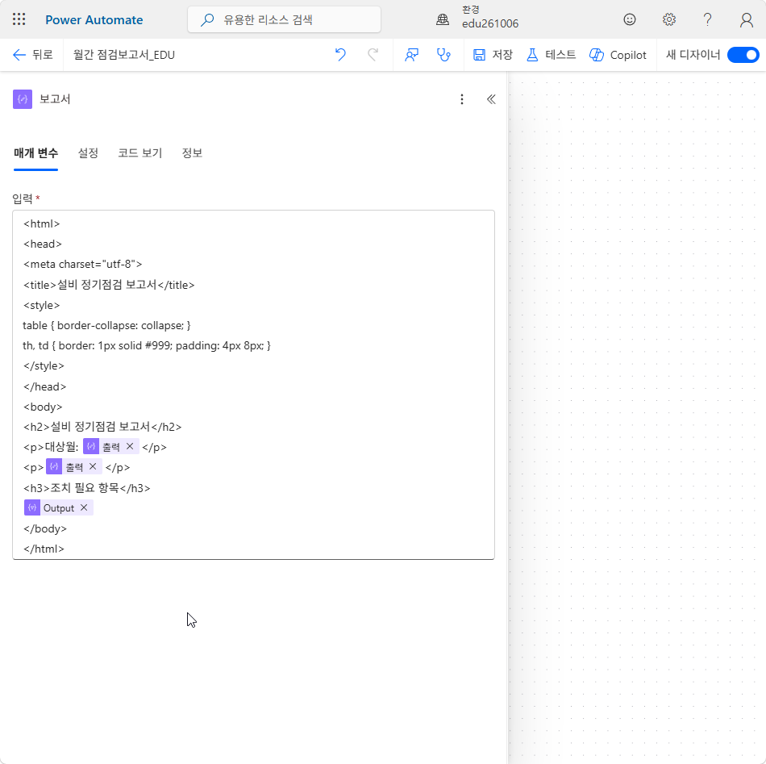This screenshot has height=764, width=766.
Task: Click the 출력 token in the second paragraph line
Action: [x=73, y=467]
